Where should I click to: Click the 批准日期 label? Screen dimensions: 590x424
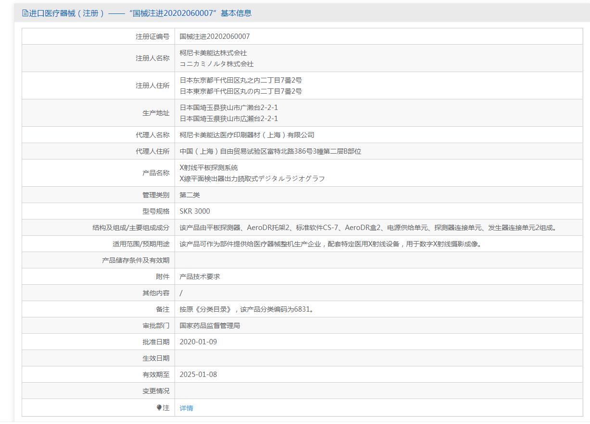click(x=156, y=342)
